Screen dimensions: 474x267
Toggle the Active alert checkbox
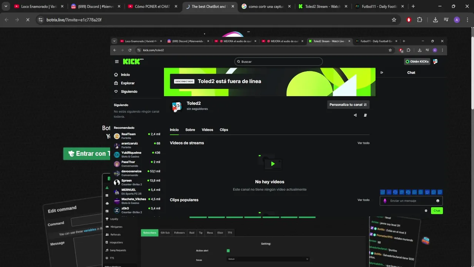228,251
